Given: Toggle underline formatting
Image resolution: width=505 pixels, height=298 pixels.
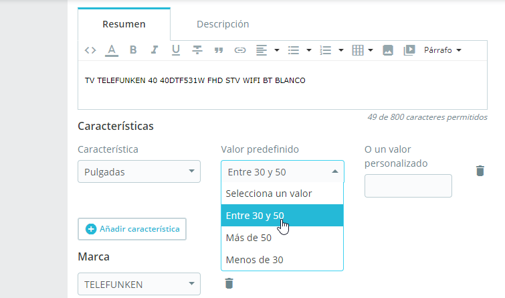Looking at the screenshot, I should click(175, 50).
